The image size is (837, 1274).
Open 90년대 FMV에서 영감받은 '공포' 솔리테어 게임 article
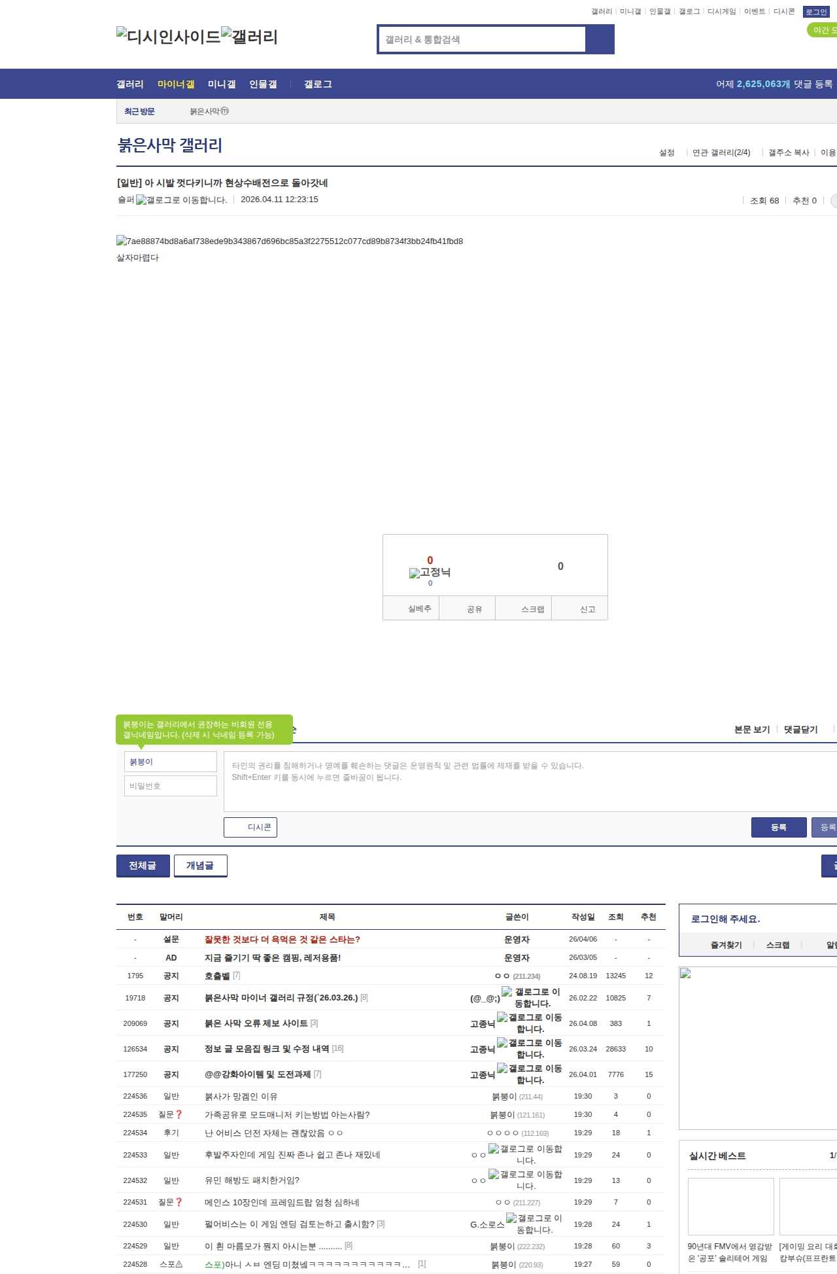point(730,1252)
